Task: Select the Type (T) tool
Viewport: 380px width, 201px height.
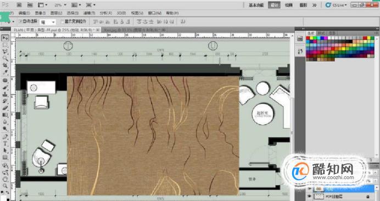Action: pos(5,143)
